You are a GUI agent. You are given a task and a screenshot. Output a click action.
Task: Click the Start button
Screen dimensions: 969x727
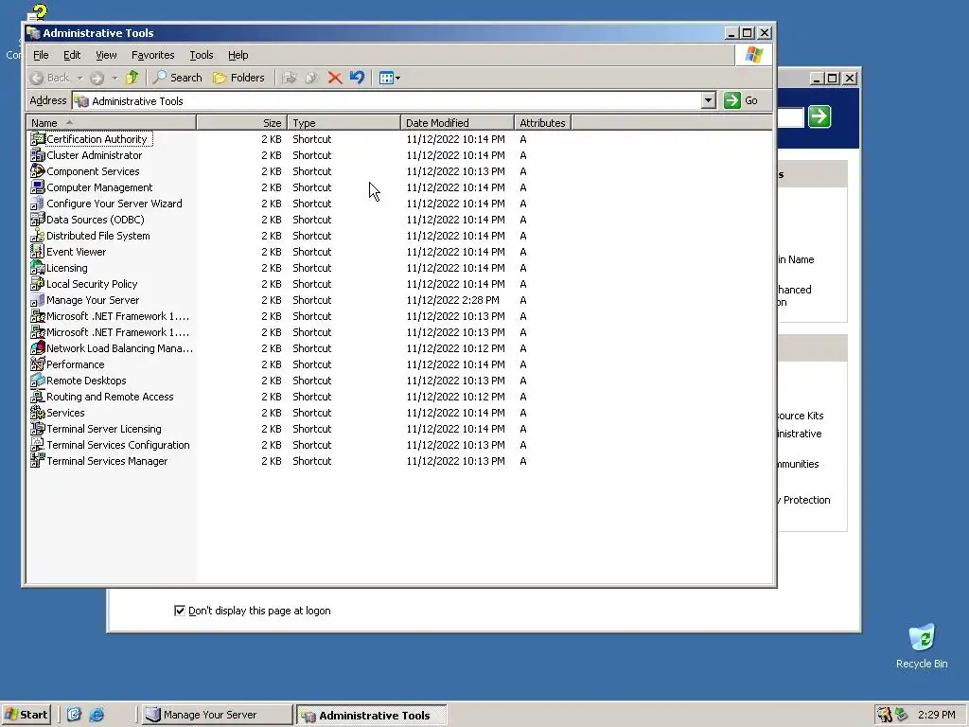(x=26, y=715)
